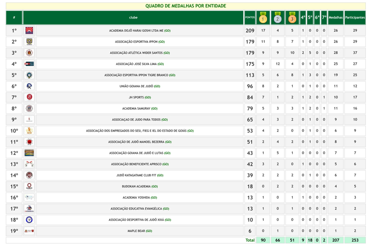
Task: Open Judô Katagatame Club Fit link
Action: pos(140,175)
